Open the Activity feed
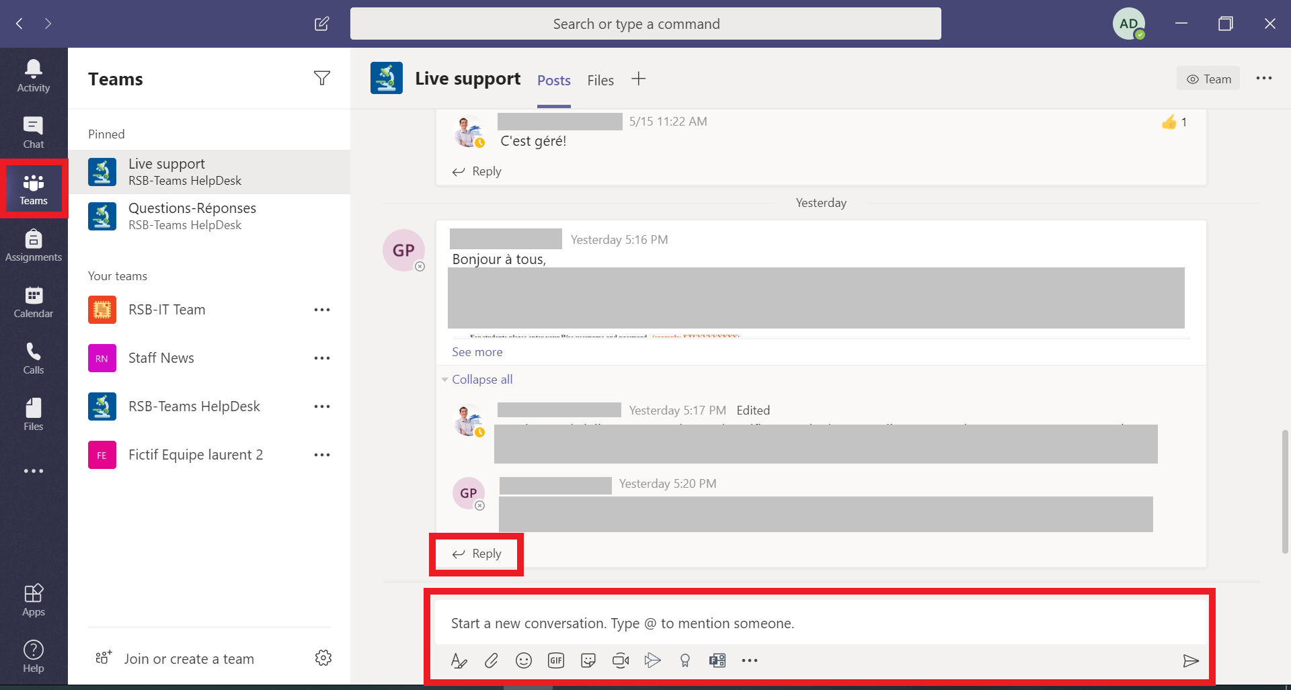1291x690 pixels. (x=34, y=76)
